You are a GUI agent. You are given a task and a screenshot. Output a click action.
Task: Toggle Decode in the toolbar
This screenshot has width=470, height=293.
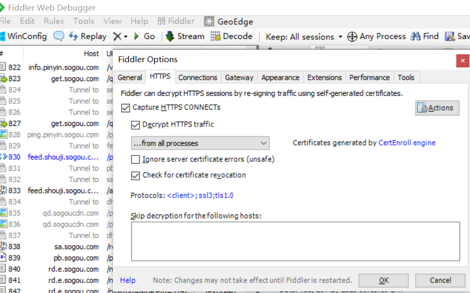[231, 36]
